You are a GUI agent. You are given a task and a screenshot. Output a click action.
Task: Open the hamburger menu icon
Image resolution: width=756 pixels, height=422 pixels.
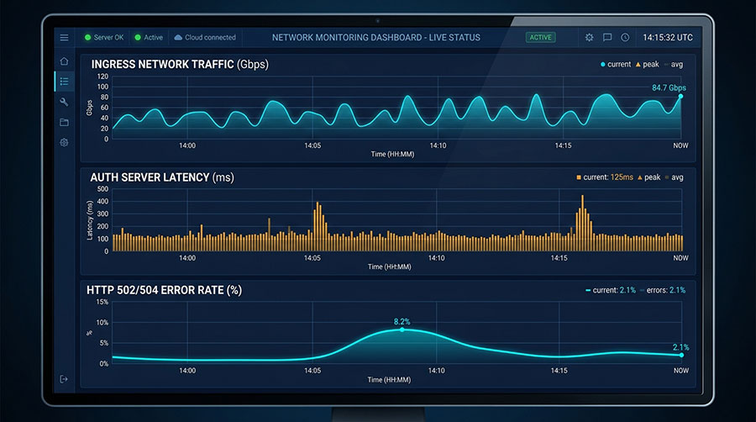[x=64, y=38]
